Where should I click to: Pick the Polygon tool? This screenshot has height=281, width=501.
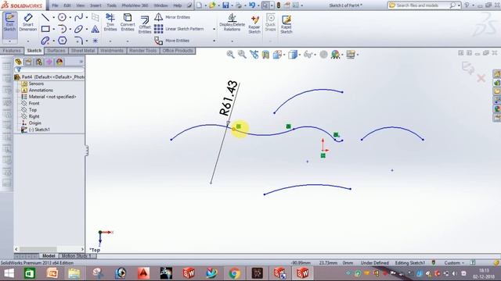62,41
